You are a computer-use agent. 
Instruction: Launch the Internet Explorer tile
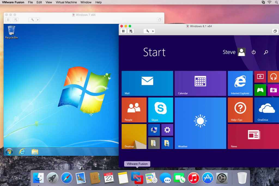[240, 83]
